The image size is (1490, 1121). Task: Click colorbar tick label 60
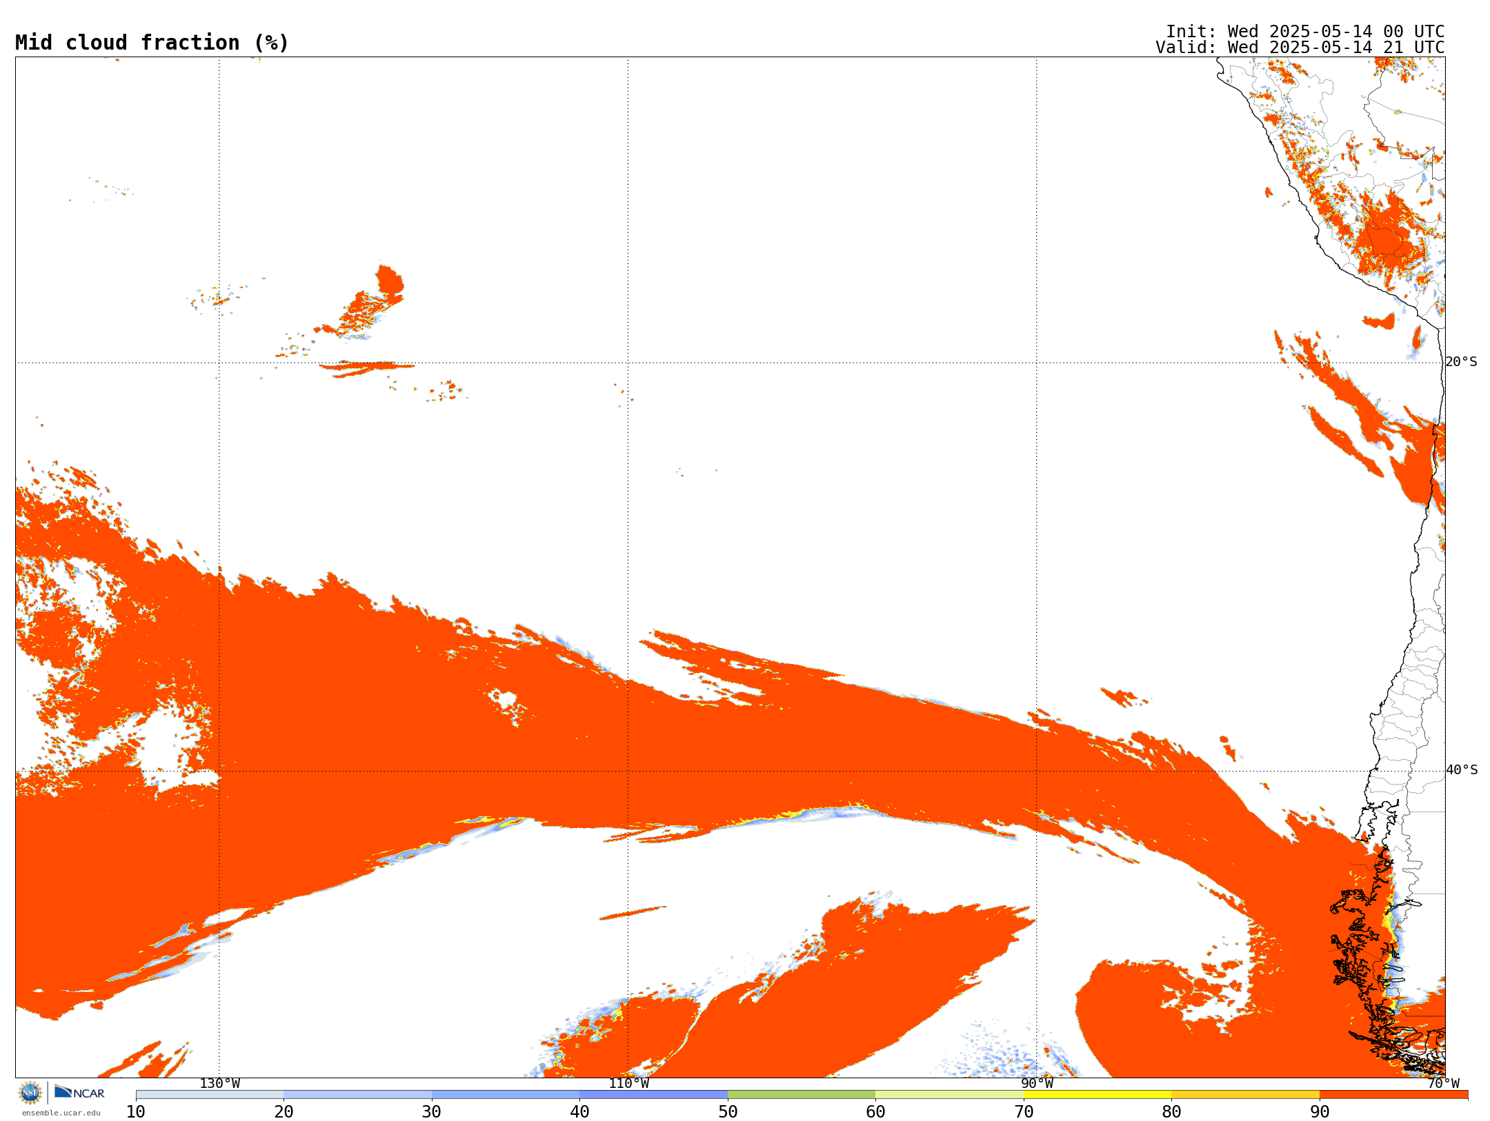(875, 1112)
